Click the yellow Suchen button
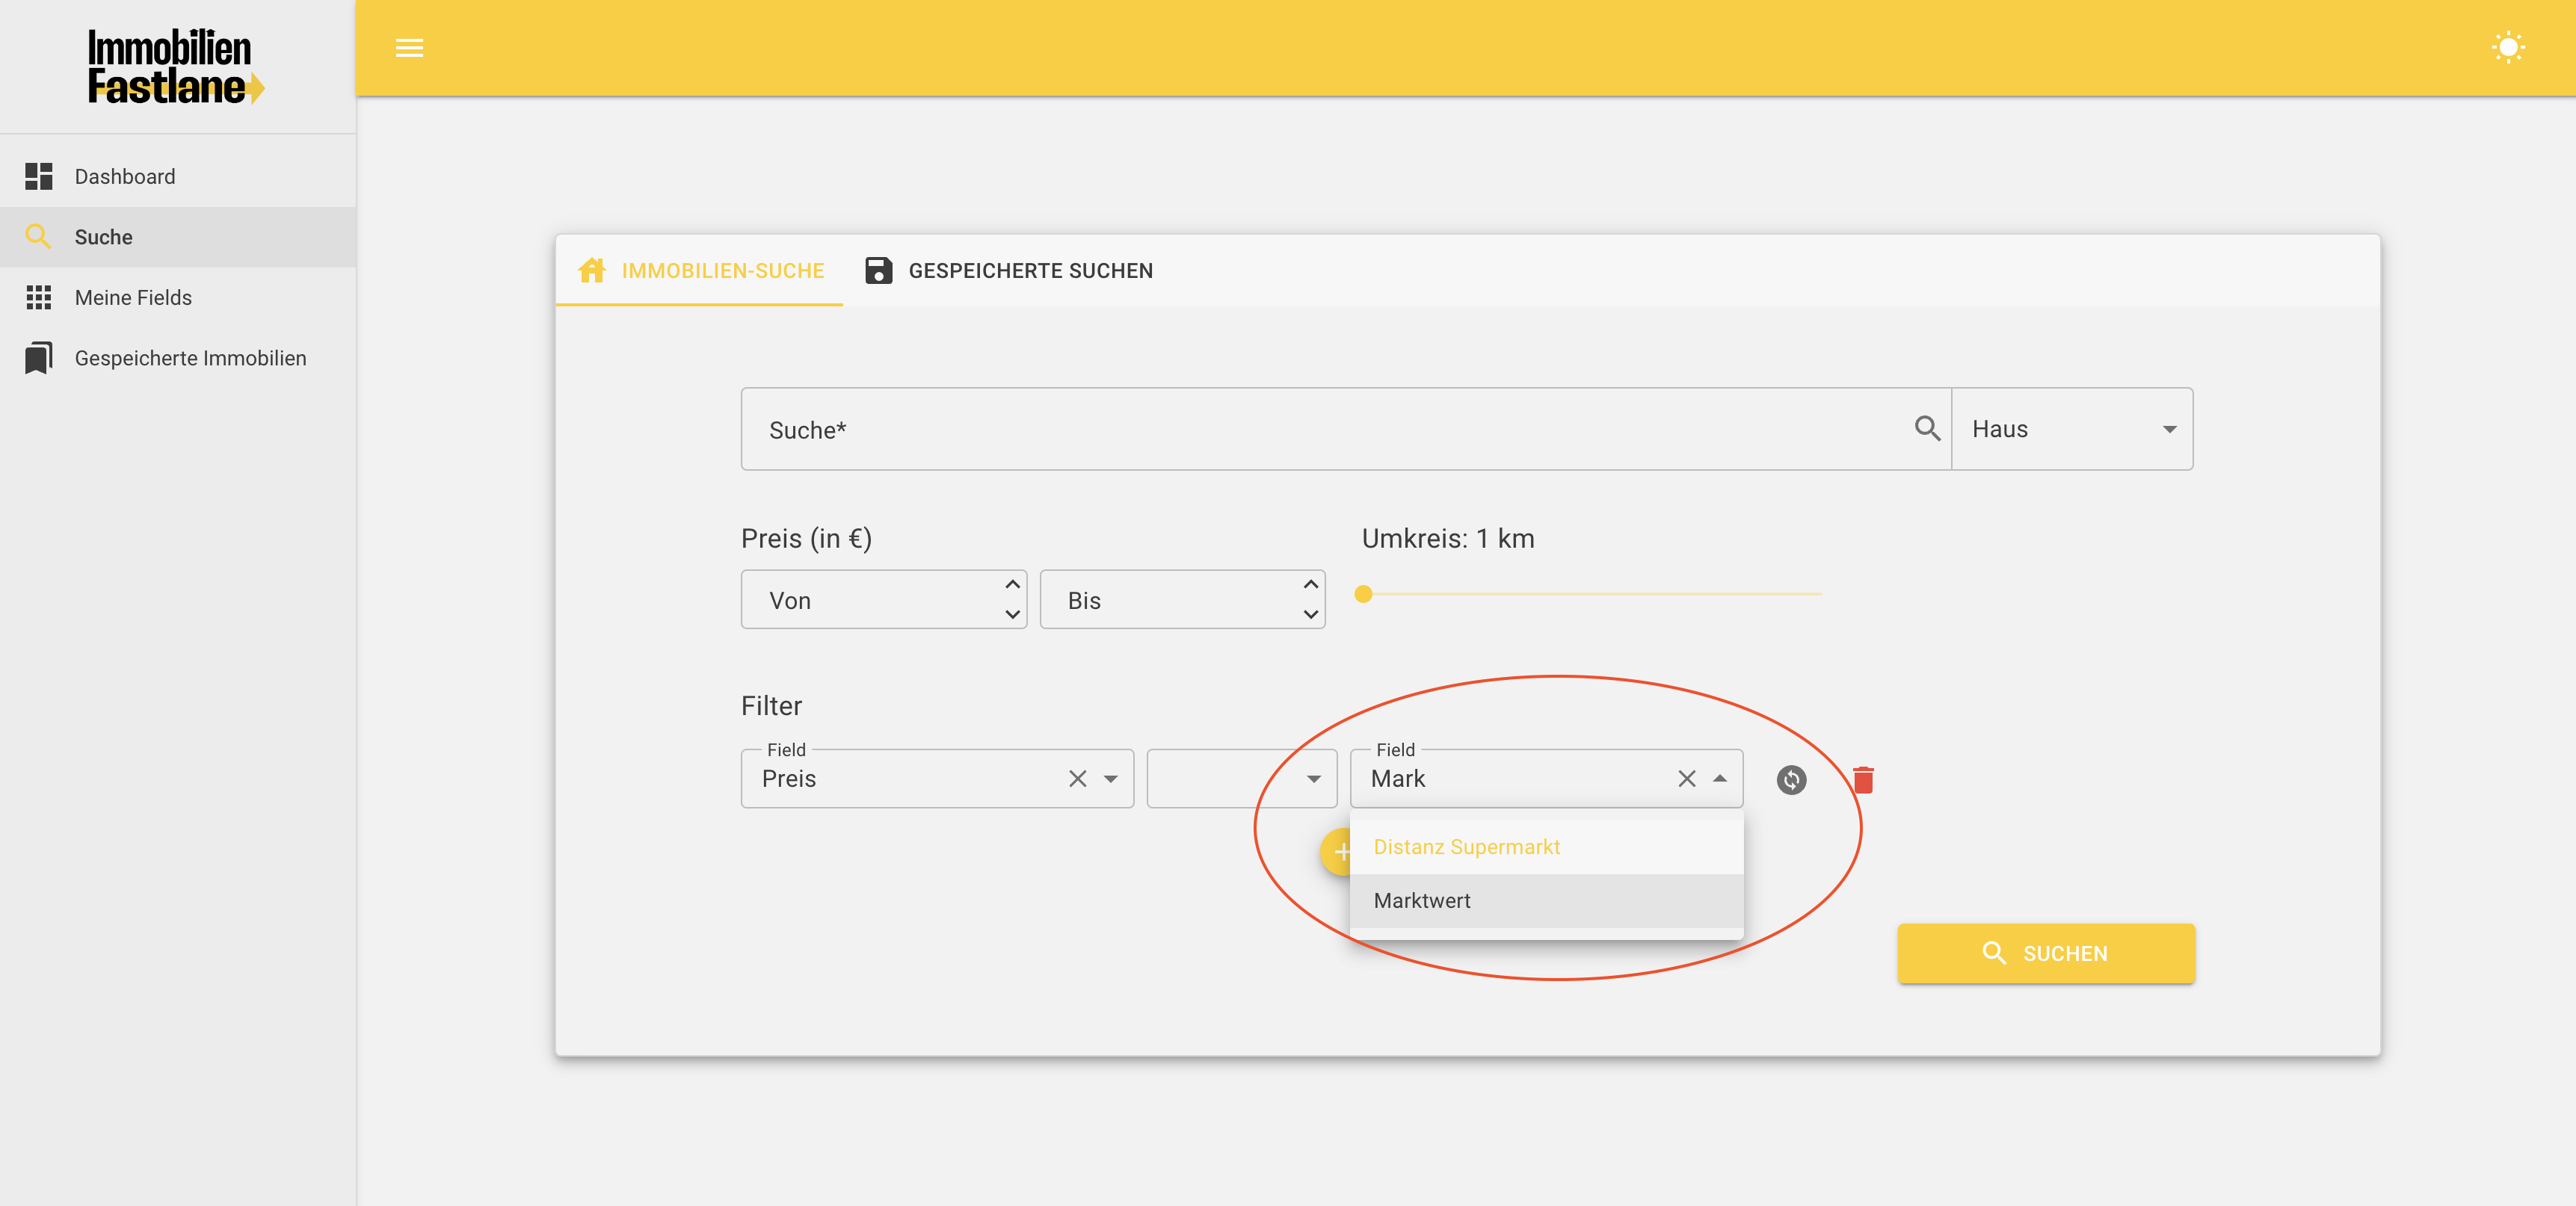 coord(2045,953)
